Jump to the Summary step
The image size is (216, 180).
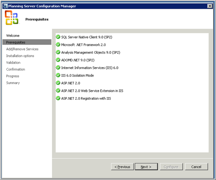[13, 83]
